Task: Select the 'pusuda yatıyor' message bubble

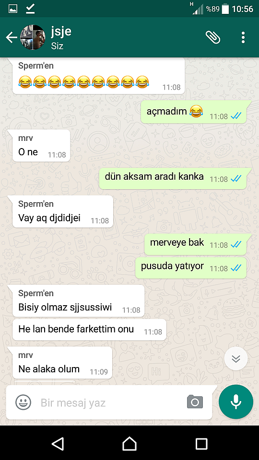Action: pyautogui.click(x=190, y=267)
